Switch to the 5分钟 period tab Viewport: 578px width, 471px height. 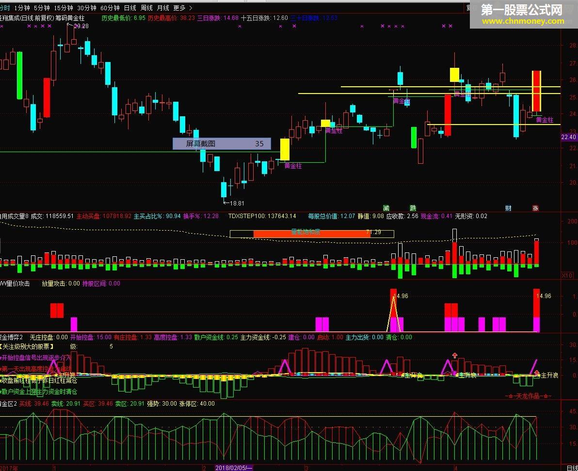coord(42,8)
